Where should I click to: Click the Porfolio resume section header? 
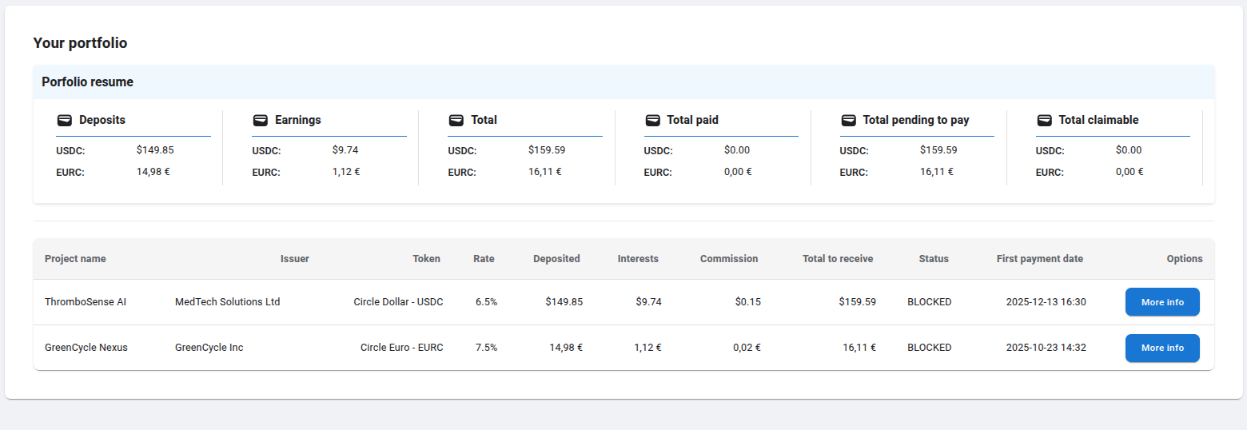pyautogui.click(x=87, y=82)
